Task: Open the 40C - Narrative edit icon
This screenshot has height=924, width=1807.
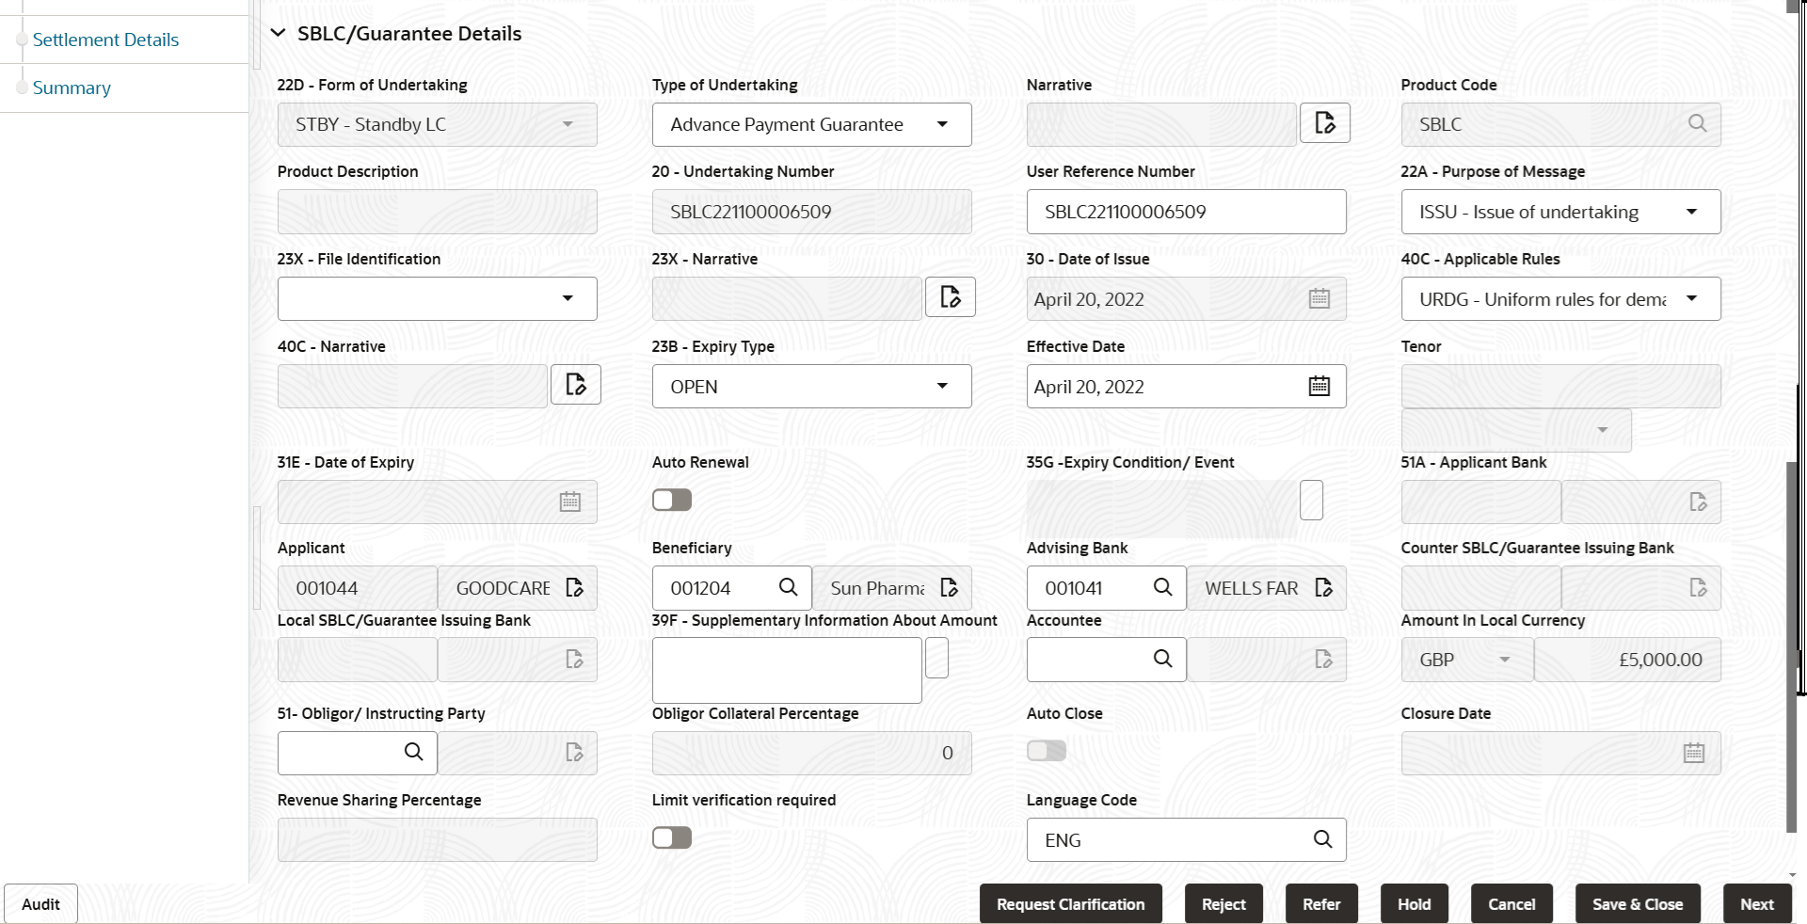Action: click(x=575, y=384)
